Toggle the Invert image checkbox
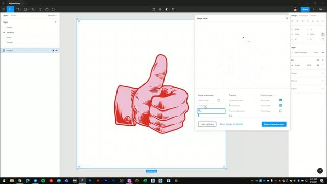 click(x=219, y=100)
